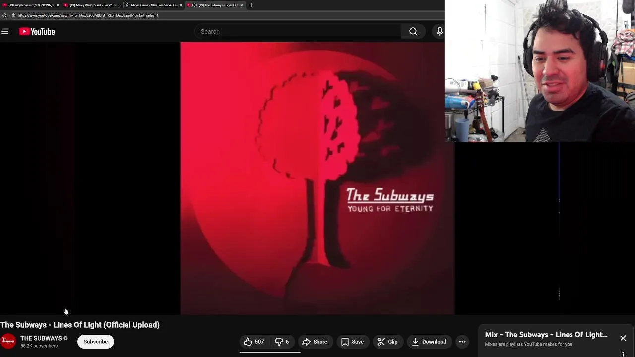The image size is (635, 357).
Task: Reload the page with refresh icon
Action: coord(4,15)
